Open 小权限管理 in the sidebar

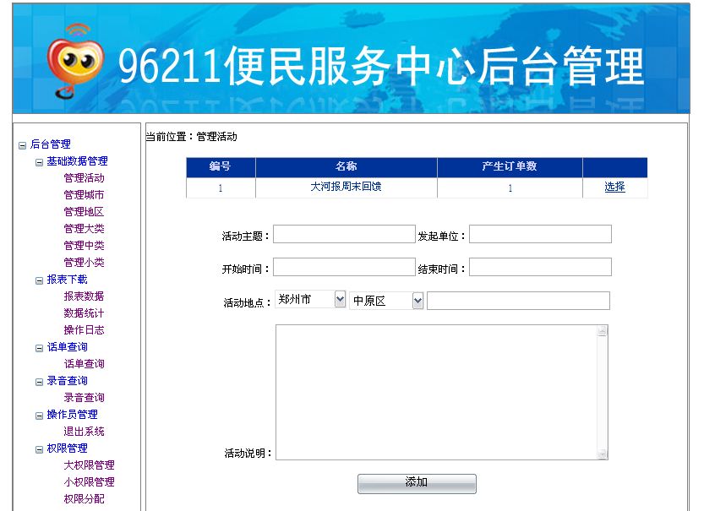pos(89,481)
